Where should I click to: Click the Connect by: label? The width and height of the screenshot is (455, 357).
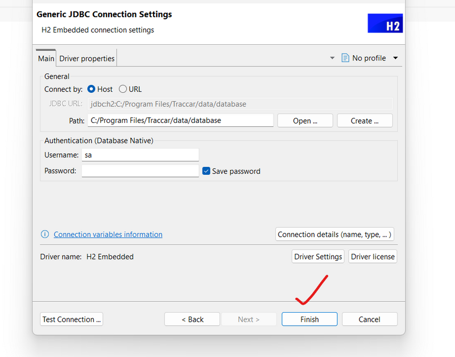(63, 89)
